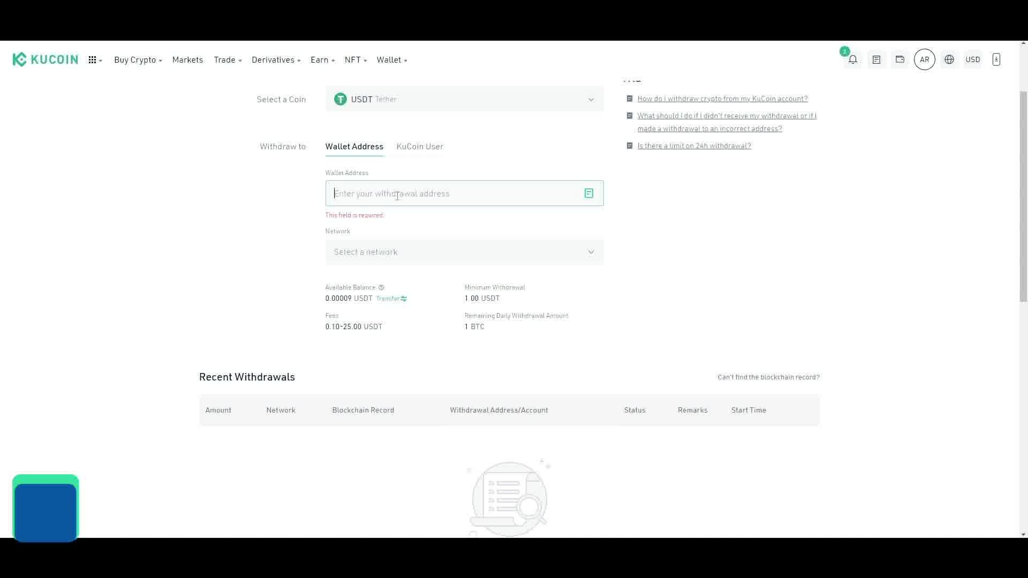1028x578 pixels.
Task: Click the Amount column header
Action: click(x=218, y=410)
